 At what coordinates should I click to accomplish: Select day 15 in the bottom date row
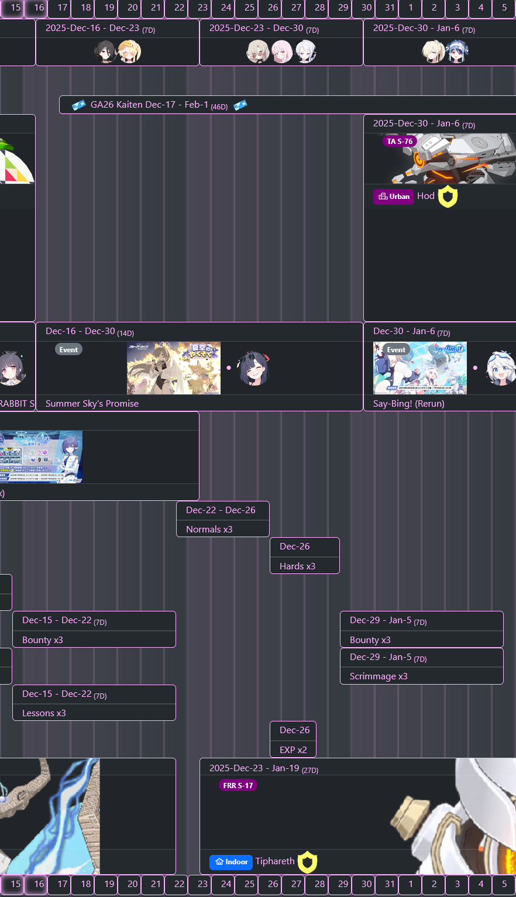click(12, 885)
